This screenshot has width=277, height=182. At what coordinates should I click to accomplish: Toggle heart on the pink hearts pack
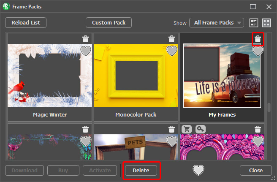[258, 141]
